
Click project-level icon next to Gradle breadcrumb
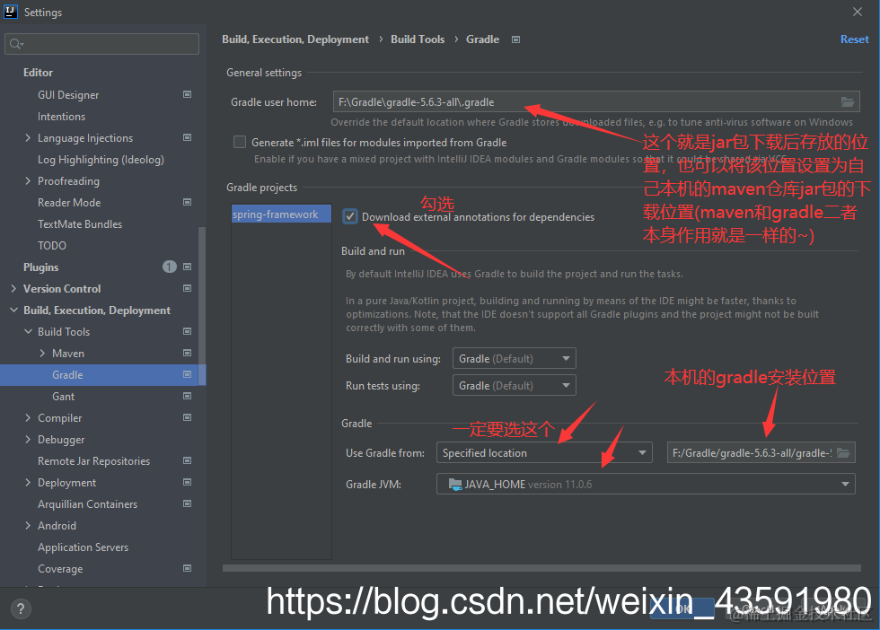(515, 39)
